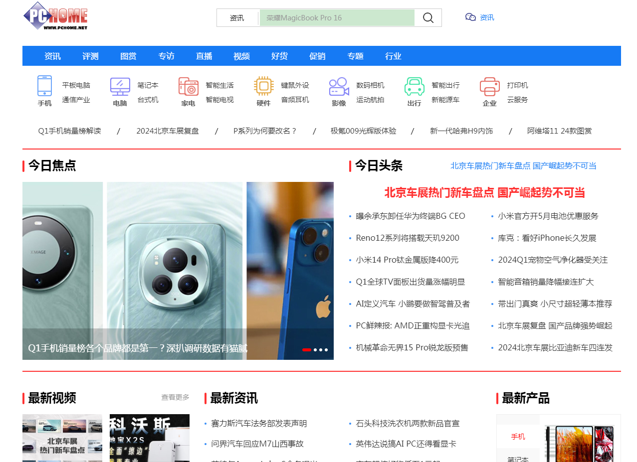Go to 音频耳机 subcategory
Screen dimensions: 637x462
295,100
